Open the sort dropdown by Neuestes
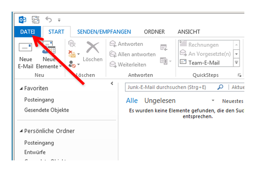 tap(213, 100)
